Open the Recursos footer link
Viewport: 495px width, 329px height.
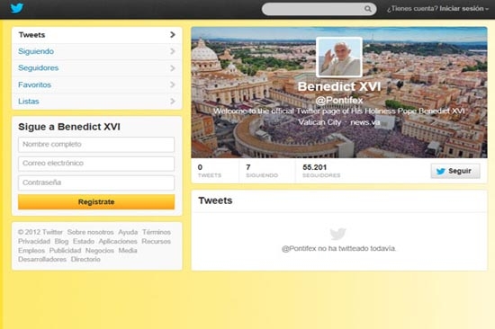[x=156, y=241]
